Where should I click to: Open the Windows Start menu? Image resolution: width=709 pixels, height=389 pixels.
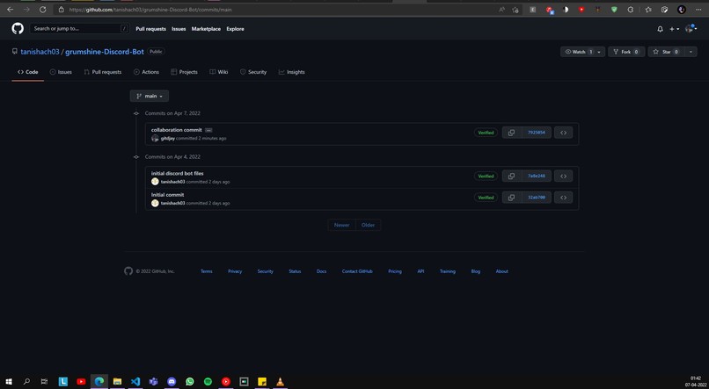(9, 382)
